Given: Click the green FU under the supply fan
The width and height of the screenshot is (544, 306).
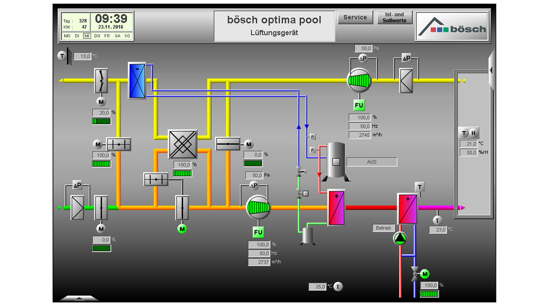Looking at the screenshot, I should [x=258, y=232].
